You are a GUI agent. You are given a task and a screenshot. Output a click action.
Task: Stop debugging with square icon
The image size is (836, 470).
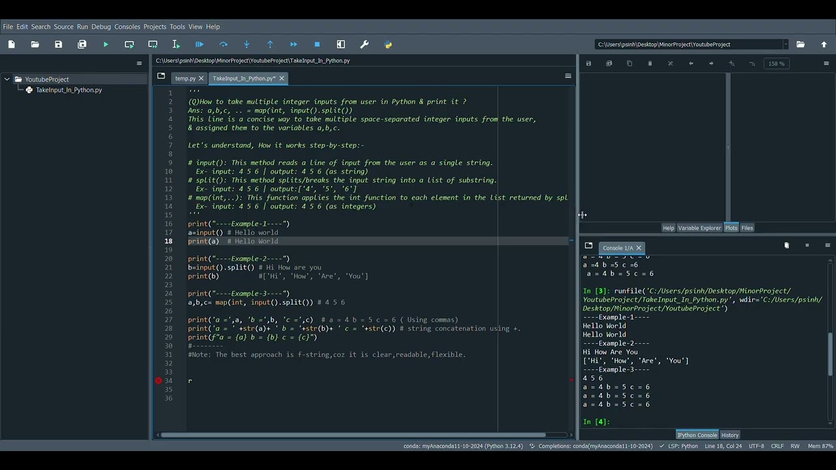317,44
